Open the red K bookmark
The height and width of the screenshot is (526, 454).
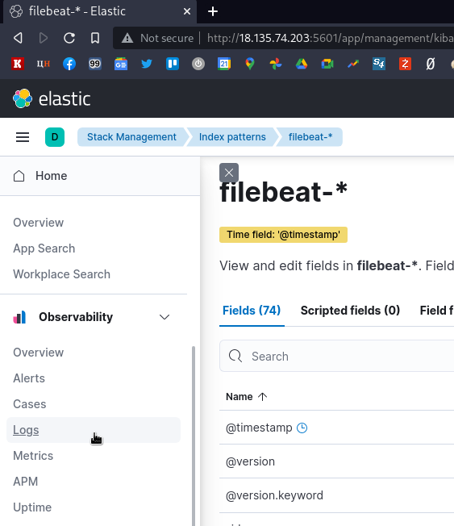pyautogui.click(x=18, y=64)
